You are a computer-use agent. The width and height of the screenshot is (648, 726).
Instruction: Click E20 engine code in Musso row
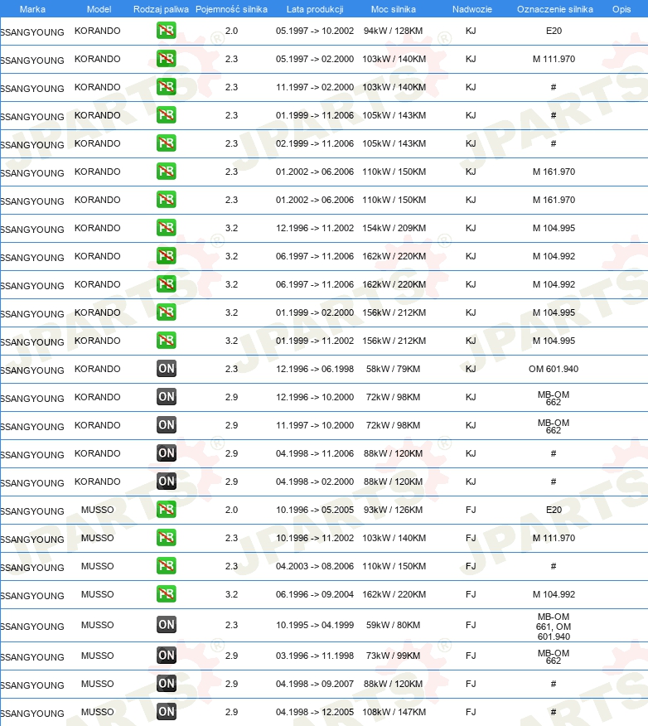(x=554, y=510)
